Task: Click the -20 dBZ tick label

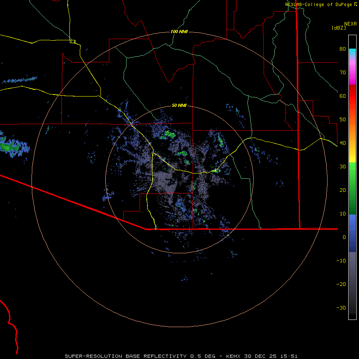Action: pyautogui.click(x=341, y=284)
